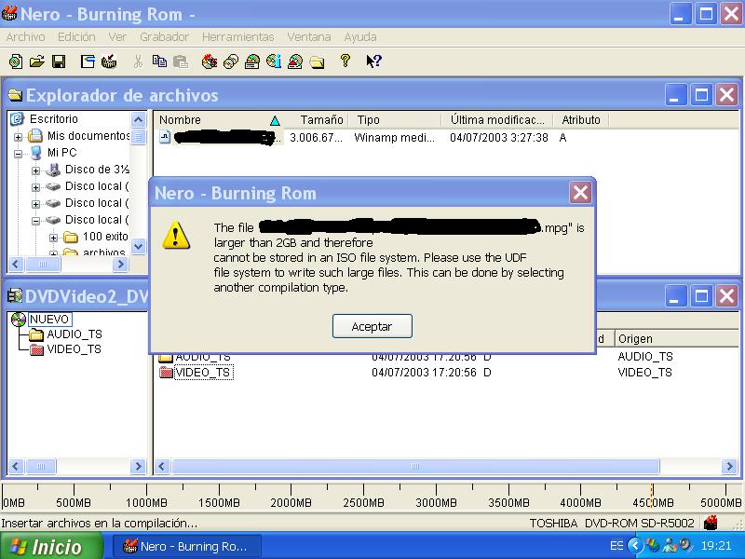Sort files by the Tamaño column header
This screenshot has height=559, width=745.
(x=318, y=120)
